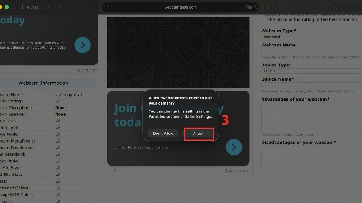Viewport: 362px width, 203px height.
Task: Click the Device Name input field
Action: [x=312, y=86]
